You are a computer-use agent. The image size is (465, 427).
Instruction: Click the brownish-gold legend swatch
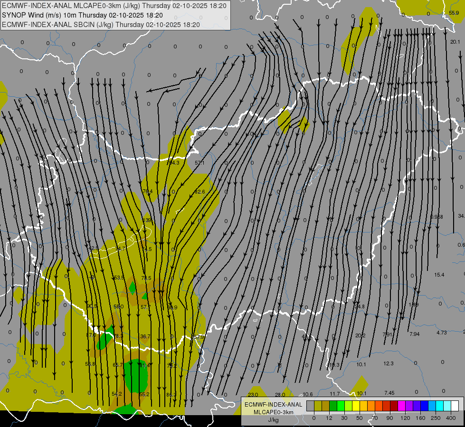(x=326, y=406)
